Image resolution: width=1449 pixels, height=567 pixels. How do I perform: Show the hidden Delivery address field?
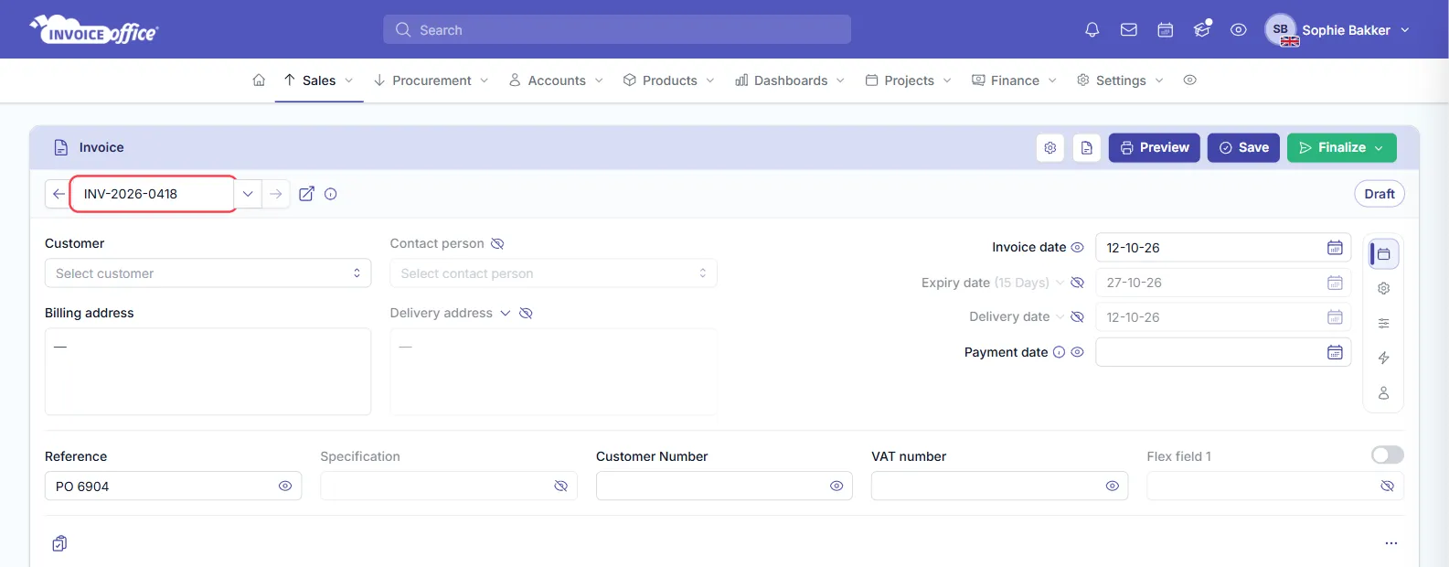pos(526,313)
